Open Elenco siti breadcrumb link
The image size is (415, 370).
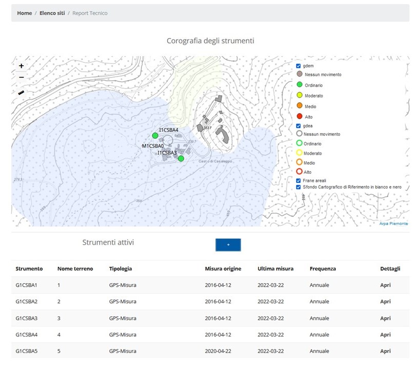pos(52,13)
